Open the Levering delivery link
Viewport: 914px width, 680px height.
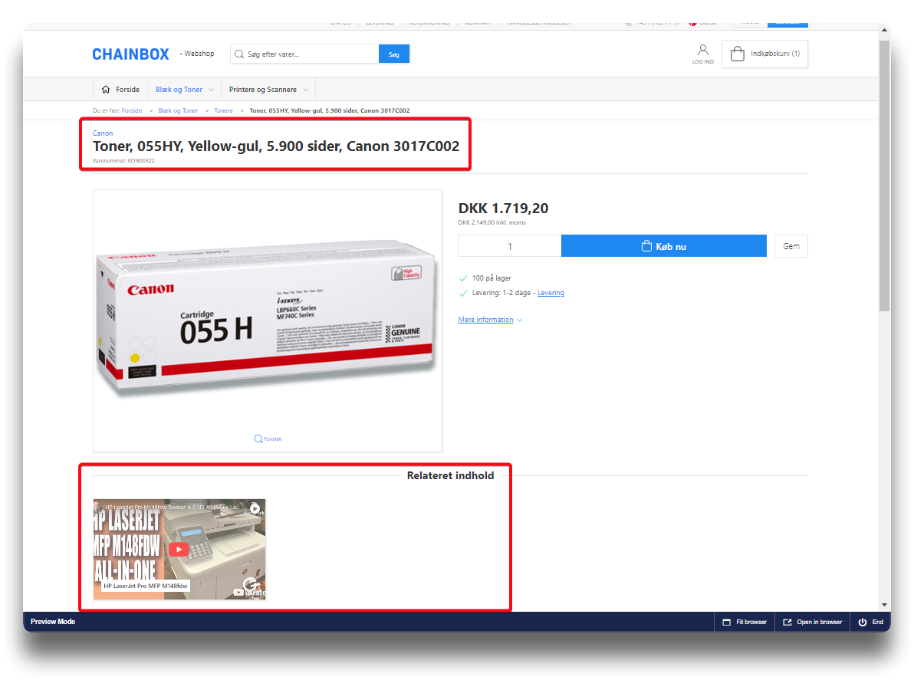coord(551,293)
